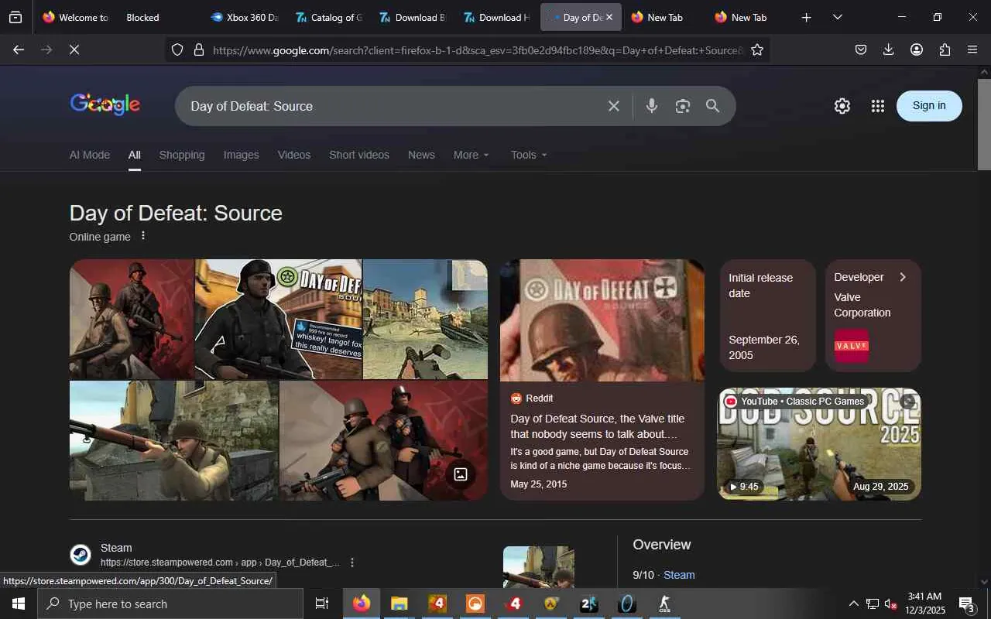
Task: Open the Reddit Day of Defeat Source post
Action: pos(602,379)
